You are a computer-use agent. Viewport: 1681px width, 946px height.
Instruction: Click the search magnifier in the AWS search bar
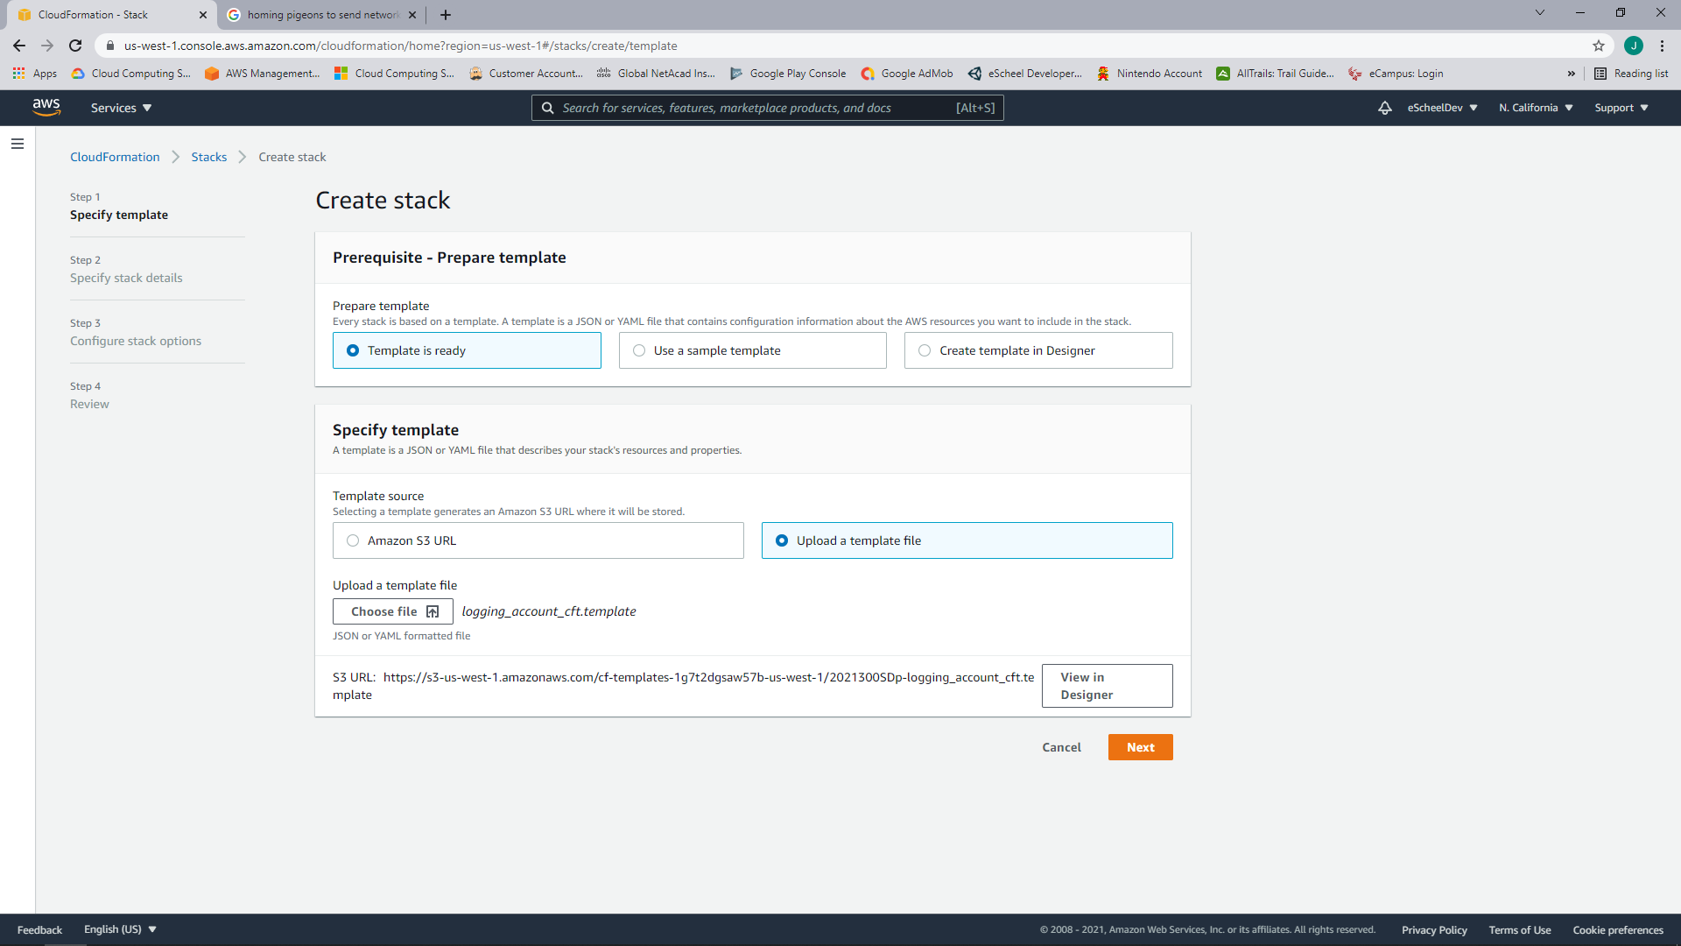coord(548,107)
